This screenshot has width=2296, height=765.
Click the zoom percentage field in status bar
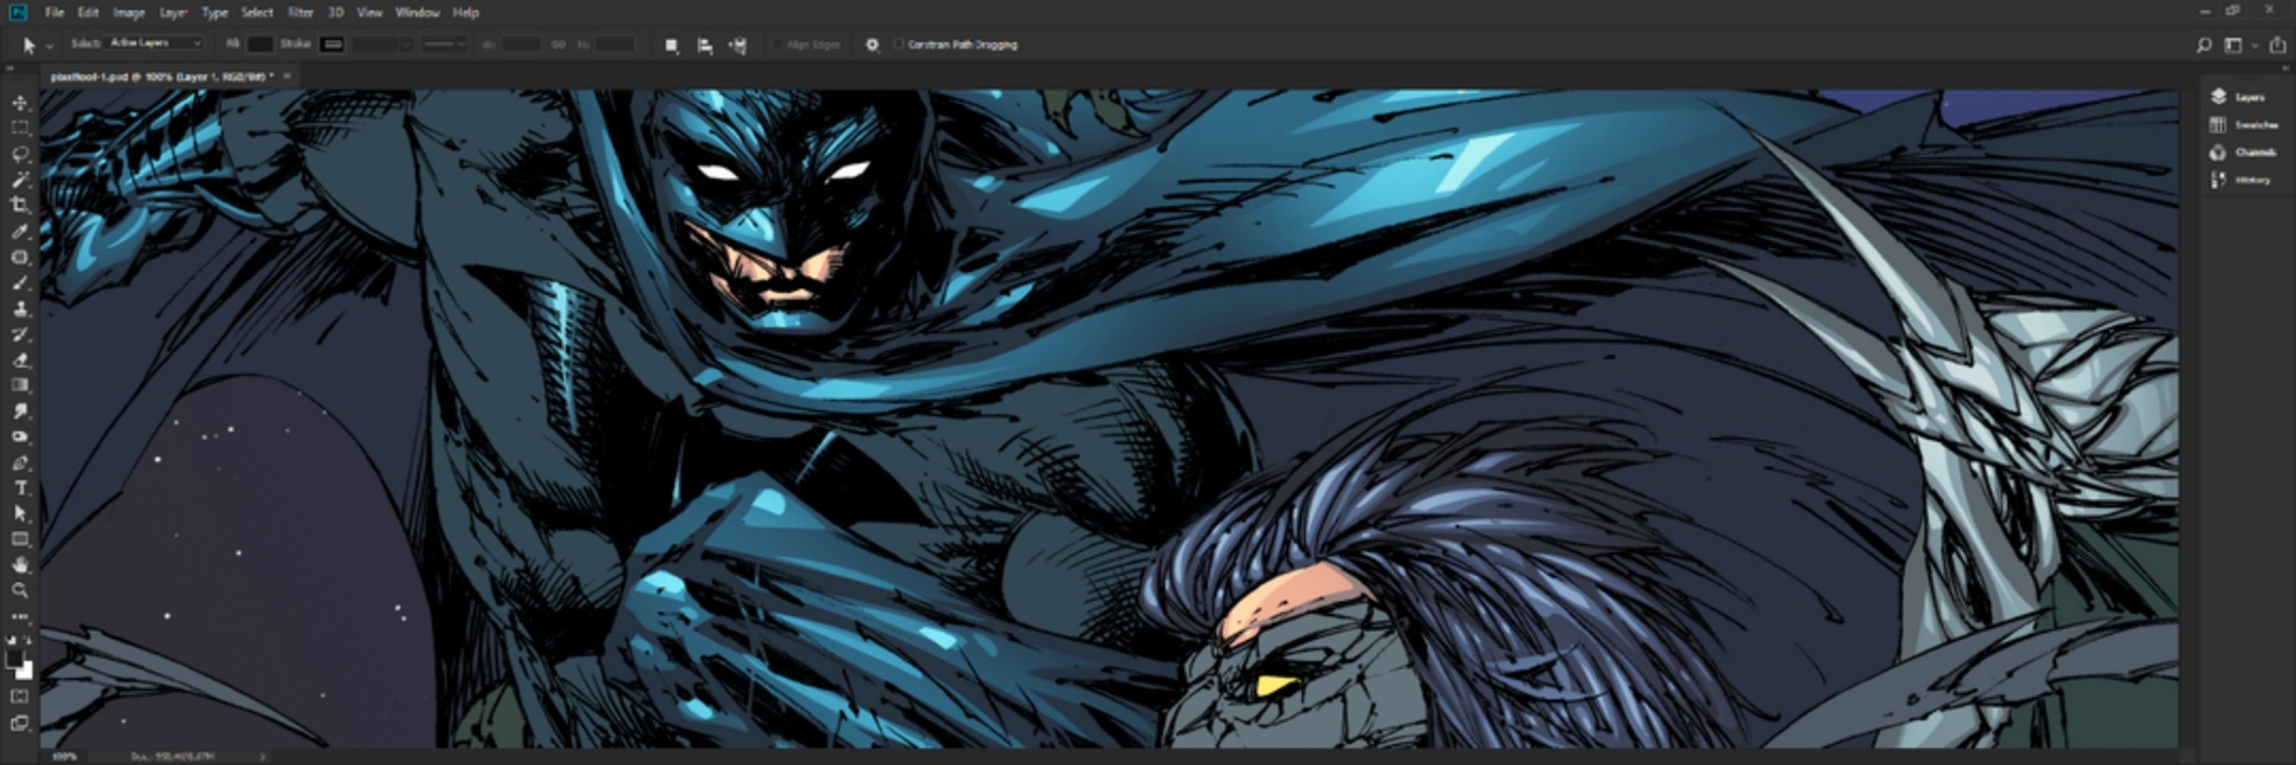point(64,756)
